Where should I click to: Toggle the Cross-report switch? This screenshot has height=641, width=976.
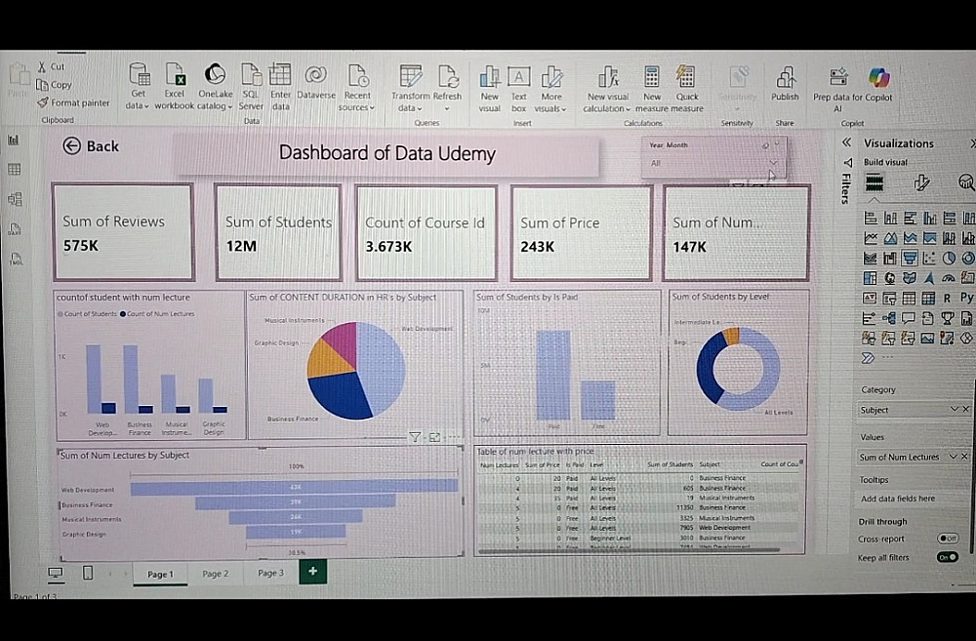coord(948,539)
